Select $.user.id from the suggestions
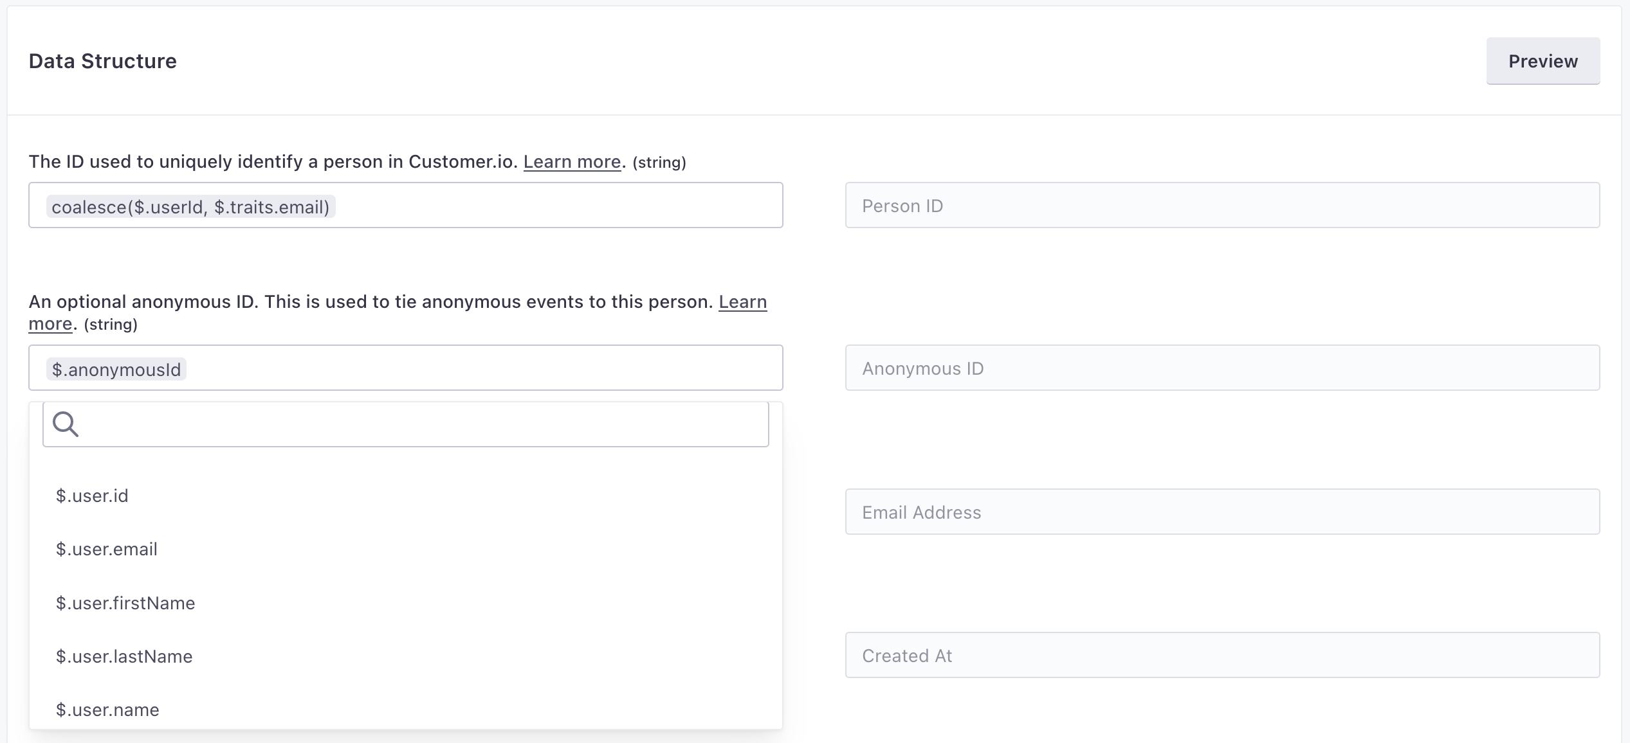This screenshot has height=743, width=1630. pos(92,496)
